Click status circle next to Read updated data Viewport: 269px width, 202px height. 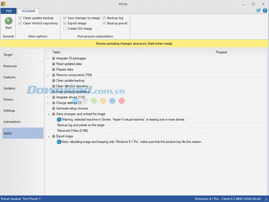point(53,64)
